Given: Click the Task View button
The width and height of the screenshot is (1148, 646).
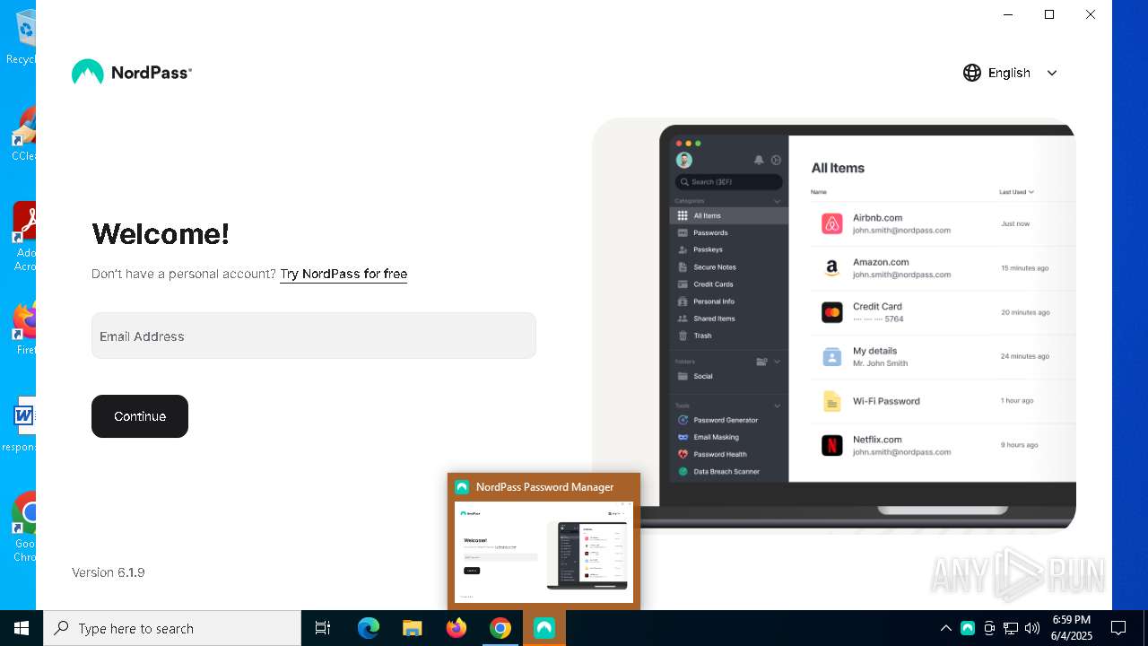Looking at the screenshot, I should (x=323, y=628).
